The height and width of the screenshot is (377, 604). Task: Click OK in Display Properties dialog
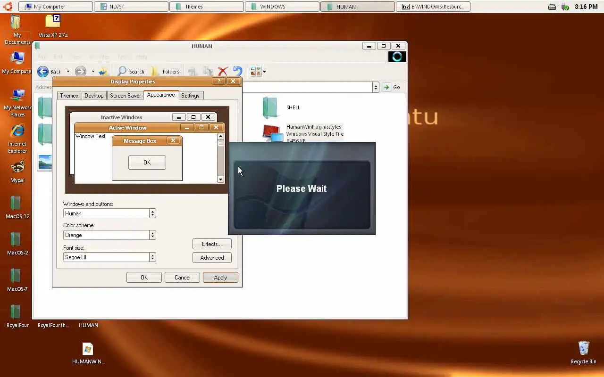pyautogui.click(x=144, y=278)
